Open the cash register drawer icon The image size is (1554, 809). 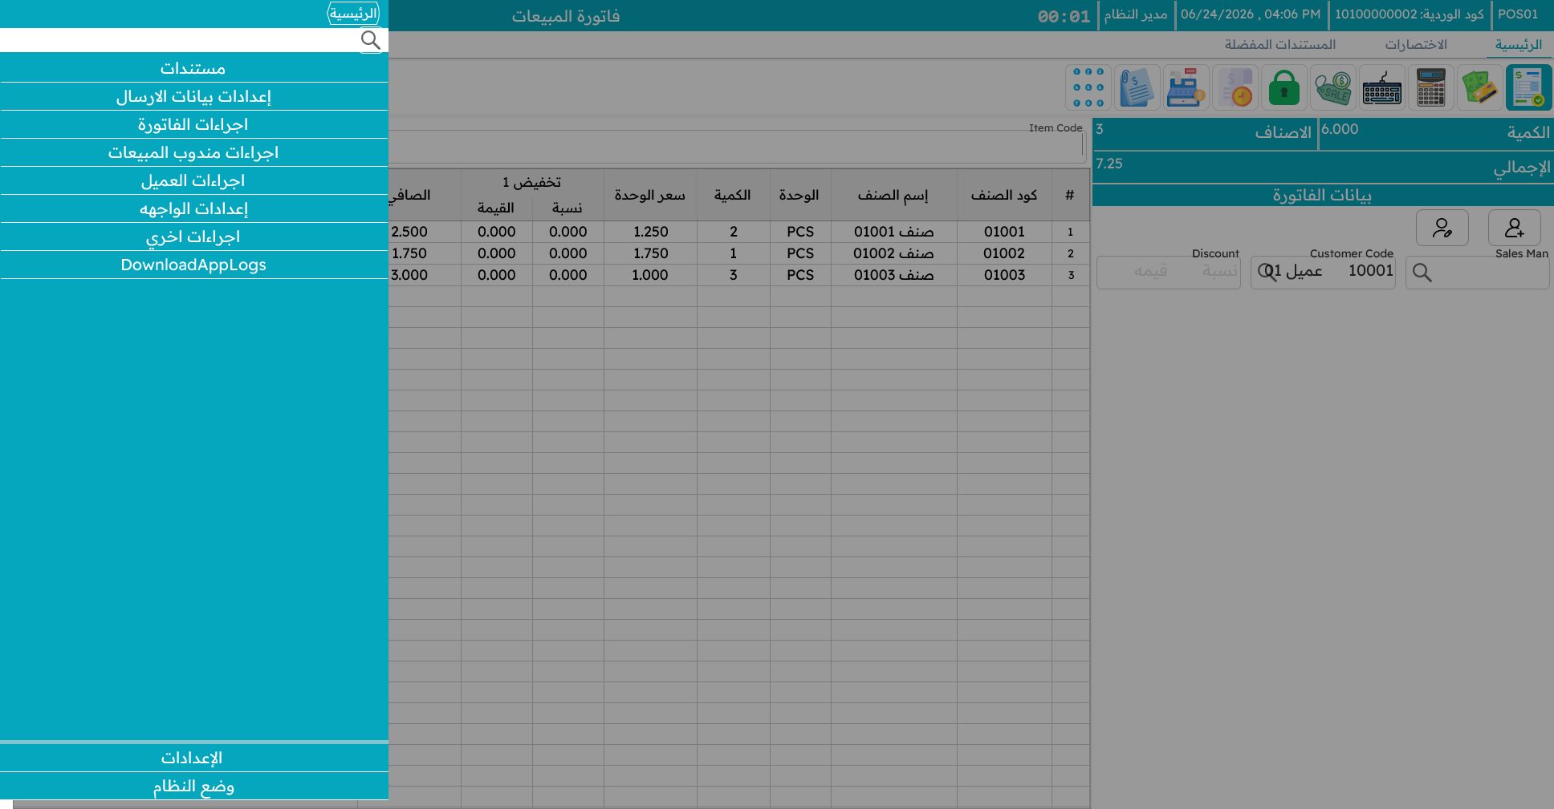pos(1186,87)
